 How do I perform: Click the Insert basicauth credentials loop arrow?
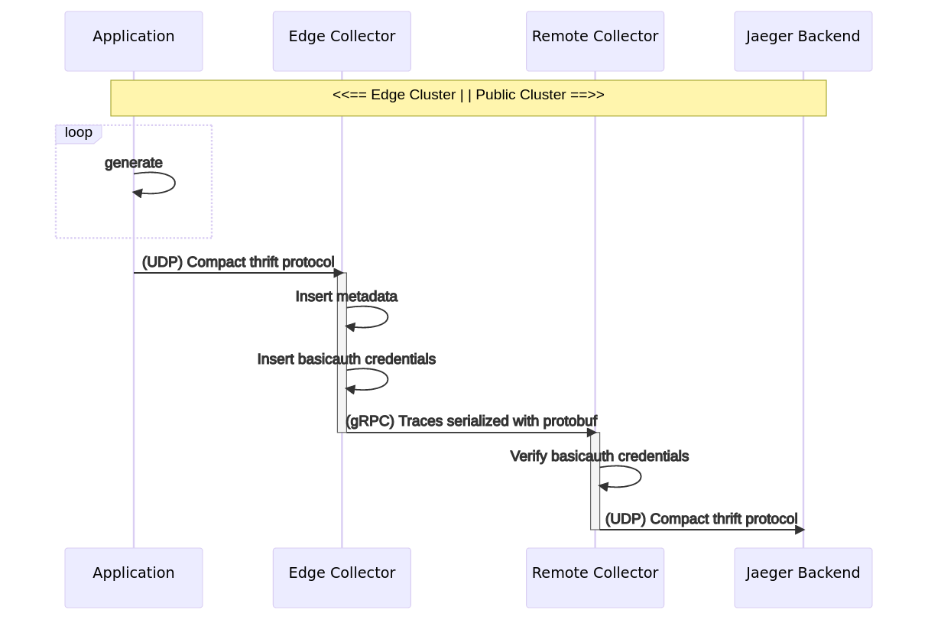pyautogui.click(x=386, y=380)
